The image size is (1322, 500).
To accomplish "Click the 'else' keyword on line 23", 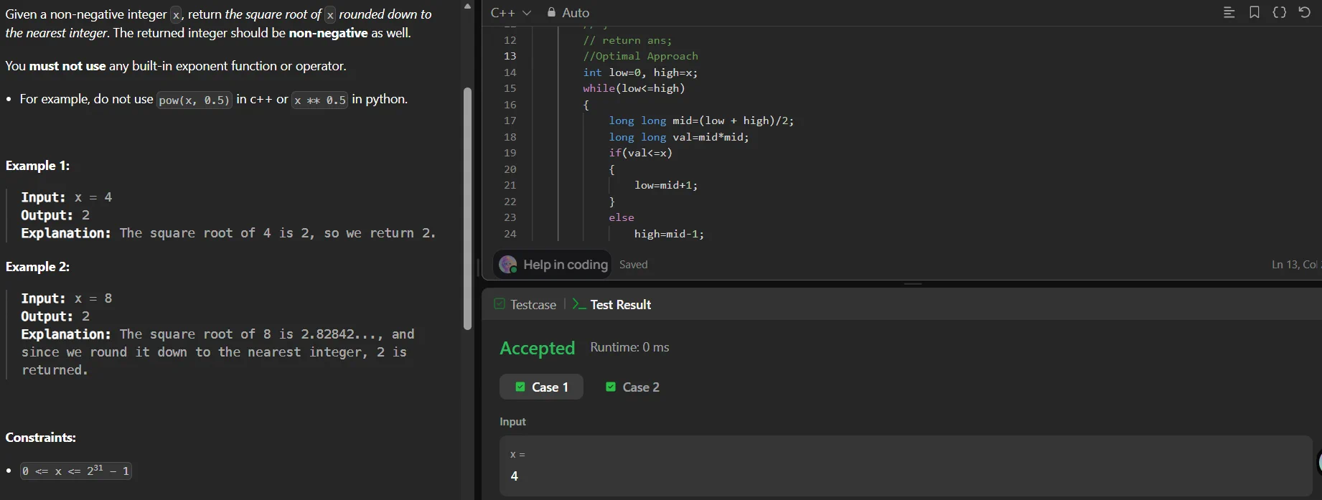I will 622,217.
